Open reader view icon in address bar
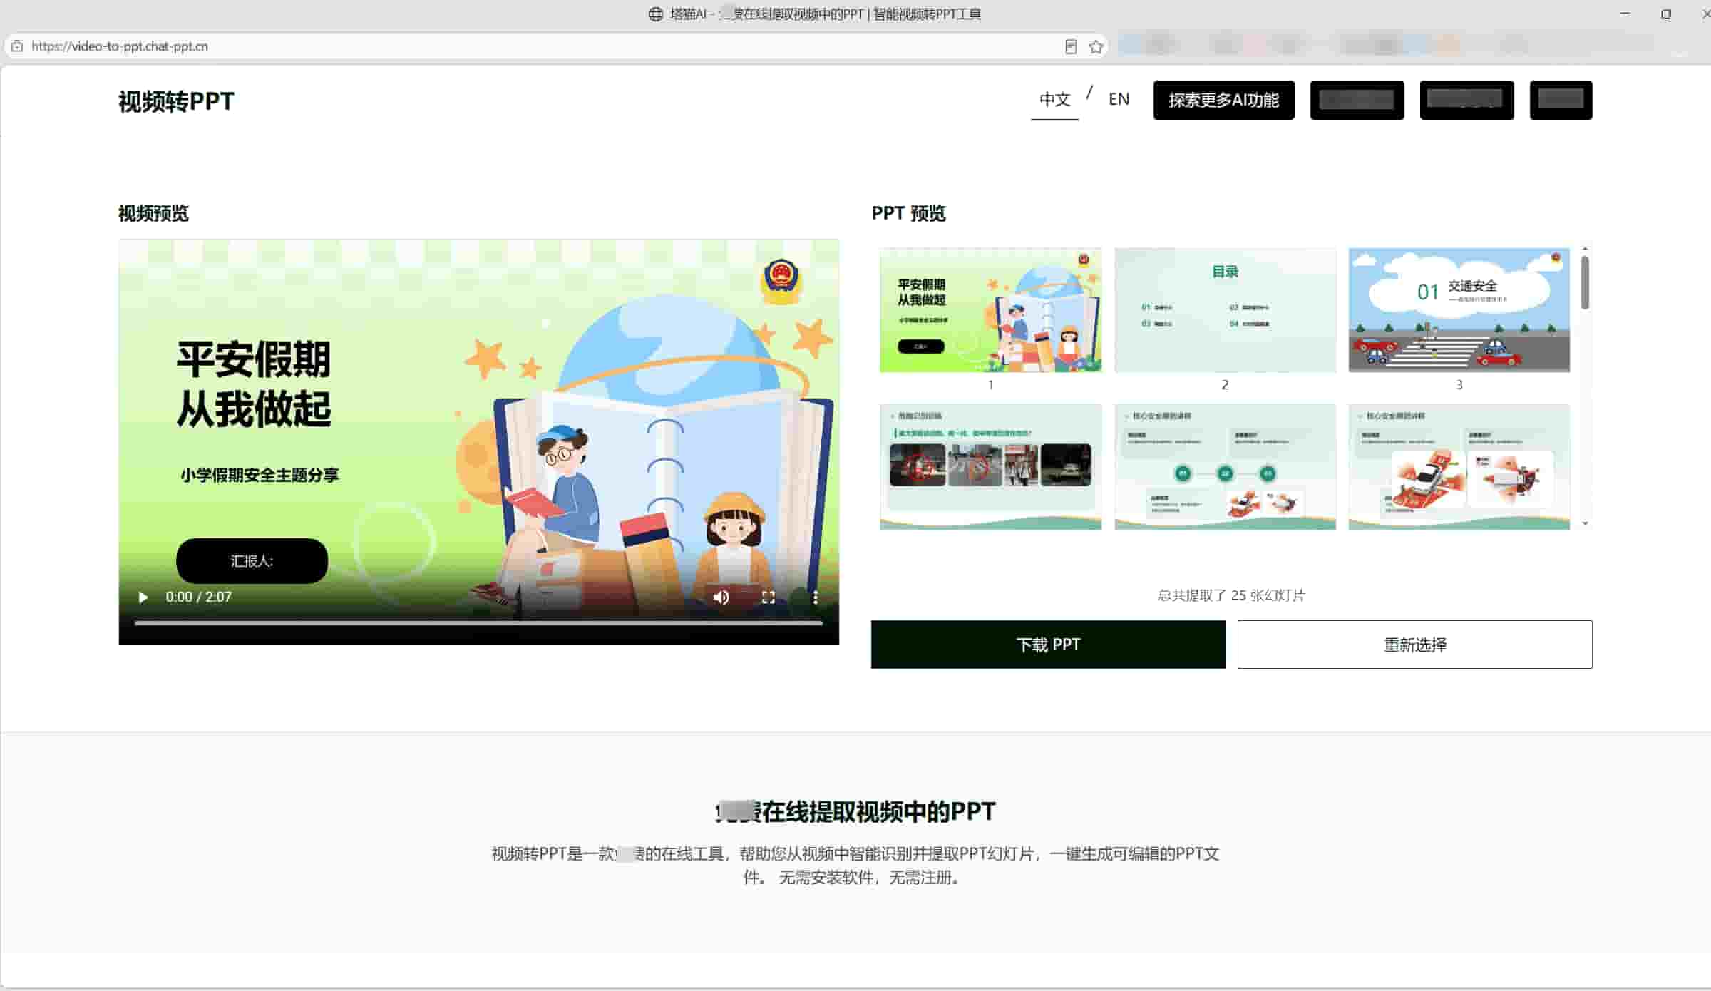The width and height of the screenshot is (1711, 991). (1071, 47)
